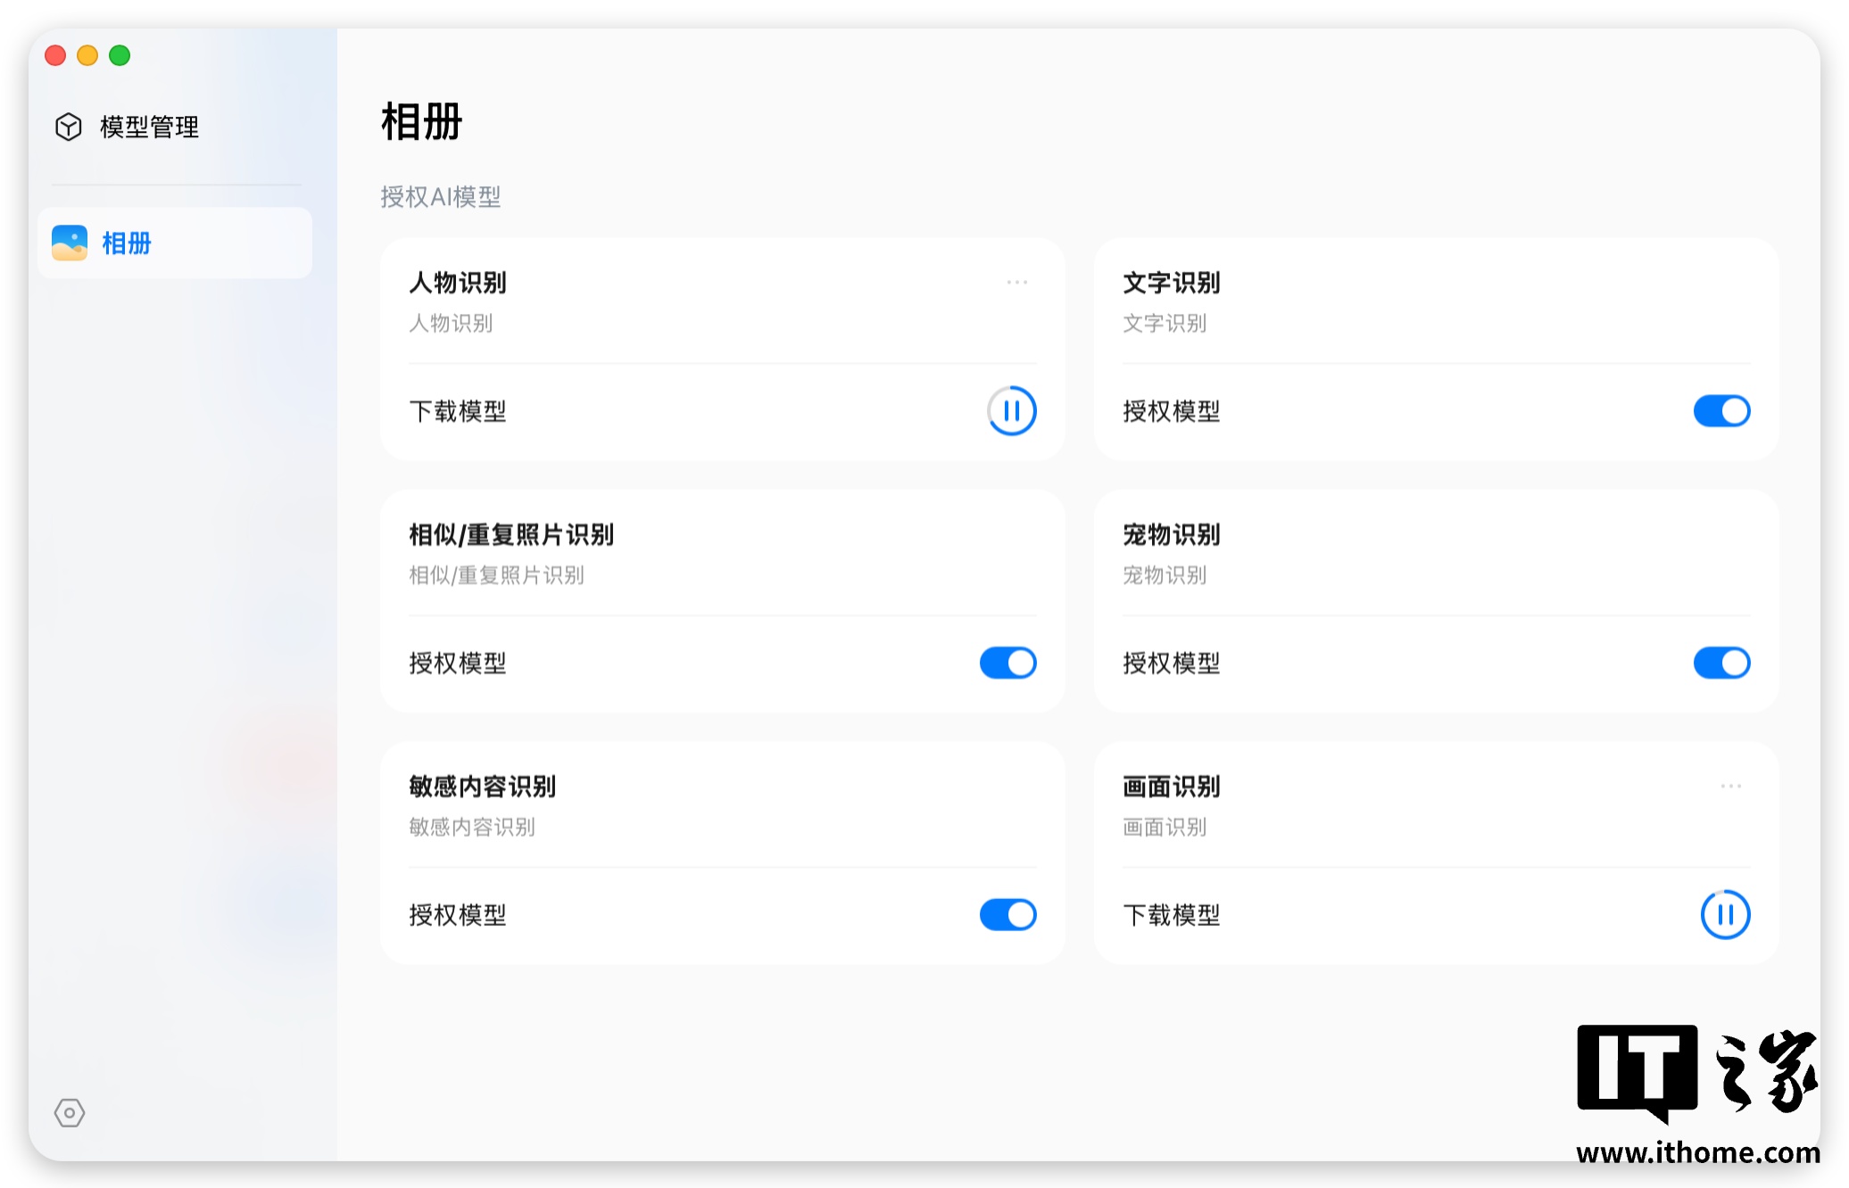Image resolution: width=1849 pixels, height=1188 pixels.
Task: Open settings hexagon icon at sidebar bottom
Action: [70, 1112]
